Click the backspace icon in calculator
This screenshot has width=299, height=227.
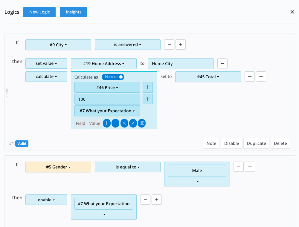pyautogui.click(x=142, y=123)
